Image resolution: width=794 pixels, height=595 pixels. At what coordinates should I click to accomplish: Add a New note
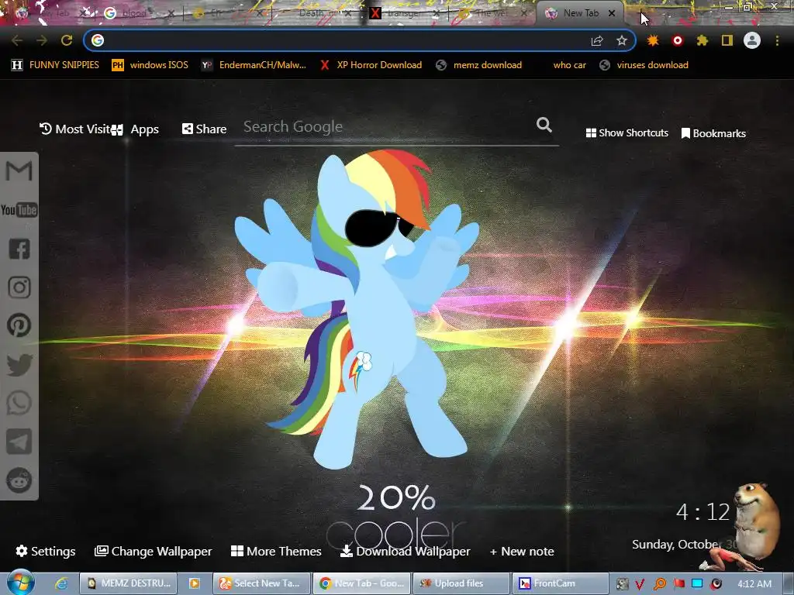522,551
